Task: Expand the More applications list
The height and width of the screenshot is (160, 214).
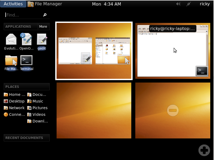Action: 43,27
